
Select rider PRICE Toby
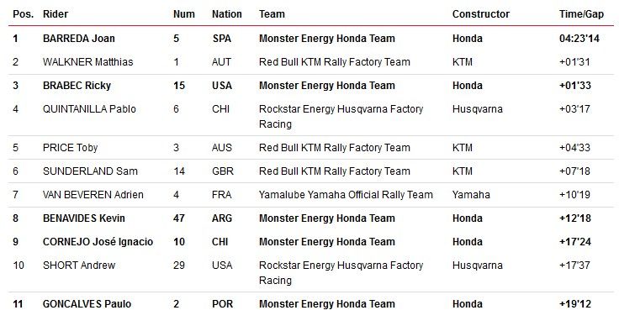click(x=71, y=148)
